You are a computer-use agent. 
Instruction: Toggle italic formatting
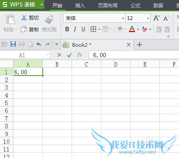(x=75, y=29)
